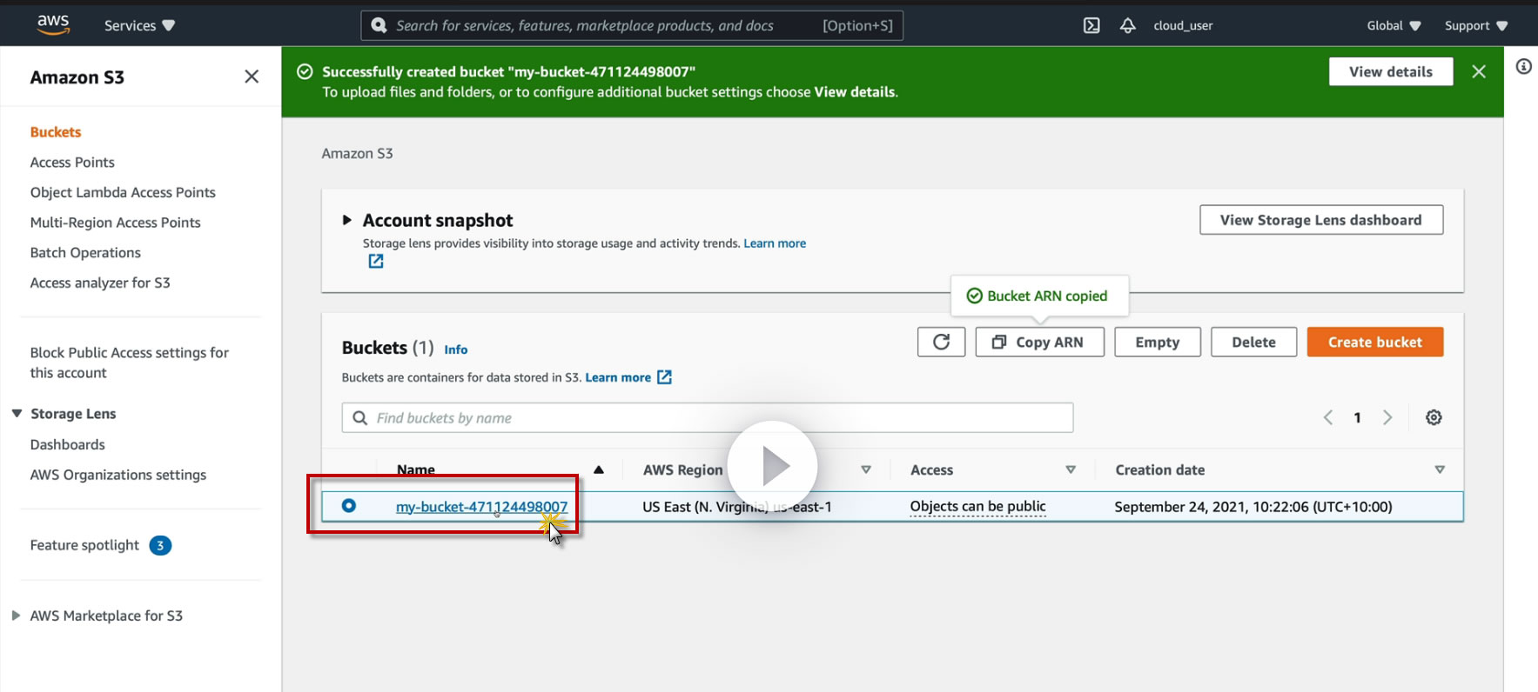The width and height of the screenshot is (1538, 692).
Task: Open the info panel icon
Action: tap(1524, 67)
